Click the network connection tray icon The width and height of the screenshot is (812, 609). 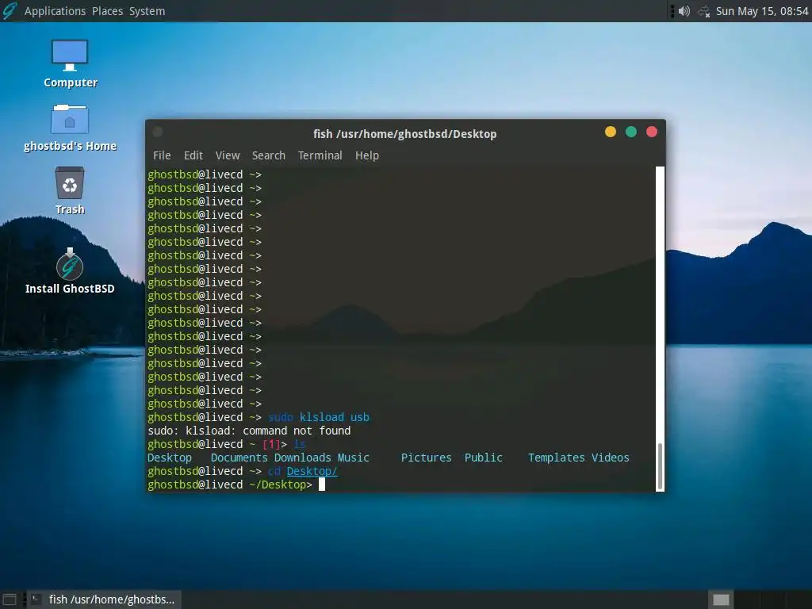[x=704, y=11]
